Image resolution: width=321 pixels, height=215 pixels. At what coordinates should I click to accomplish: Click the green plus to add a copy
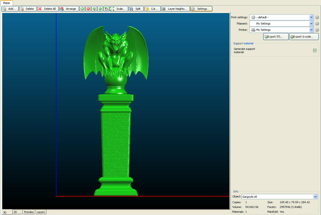82,9
